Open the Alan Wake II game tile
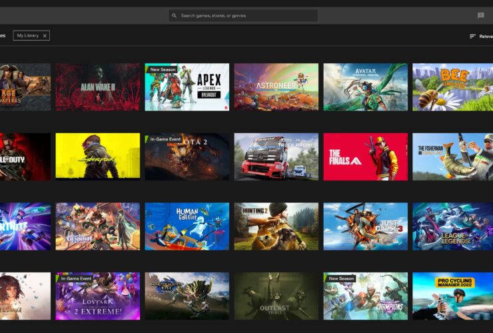 tap(98, 87)
